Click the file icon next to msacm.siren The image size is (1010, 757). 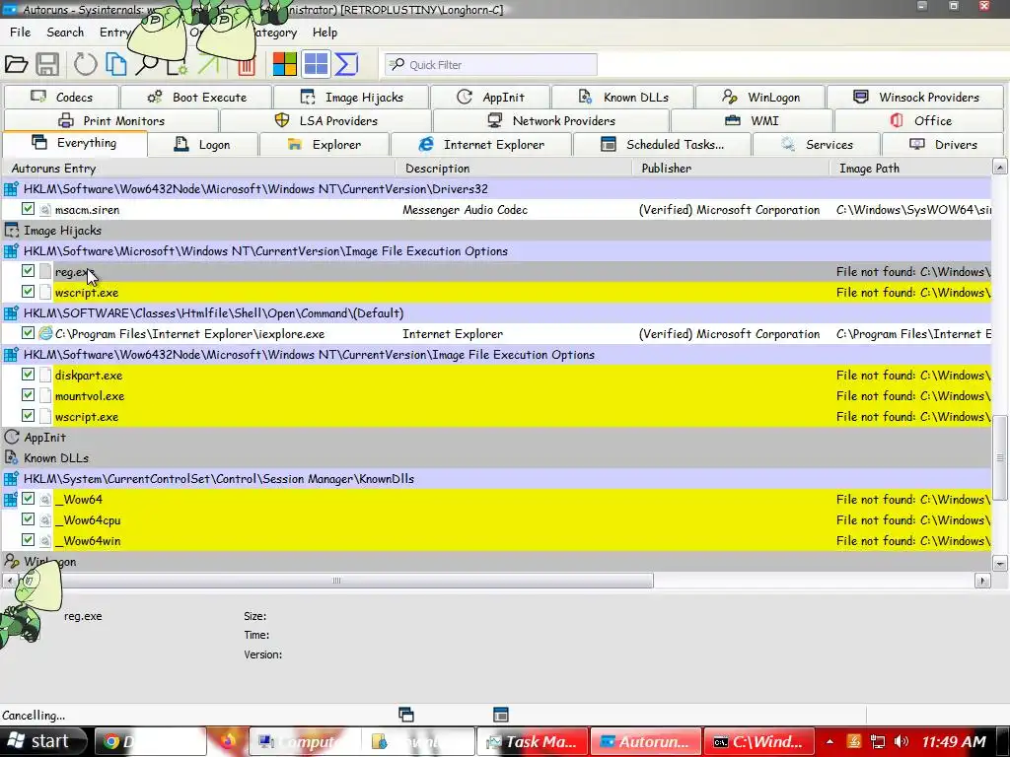(45, 210)
